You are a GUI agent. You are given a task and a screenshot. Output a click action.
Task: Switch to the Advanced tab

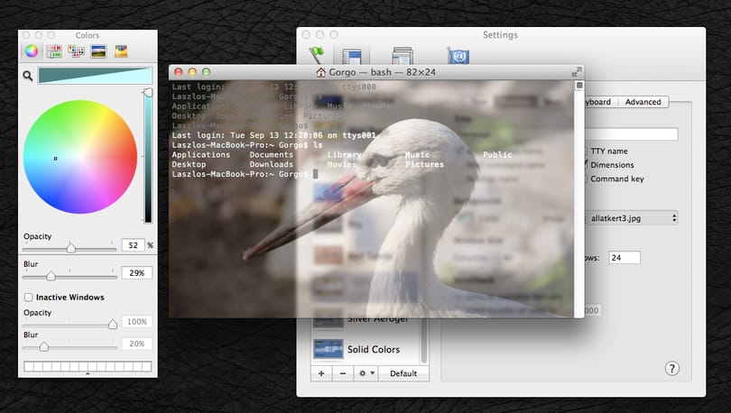(643, 102)
